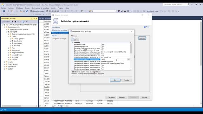
Task: Close the Options de script avancées dialog
Action: pos(132,31)
